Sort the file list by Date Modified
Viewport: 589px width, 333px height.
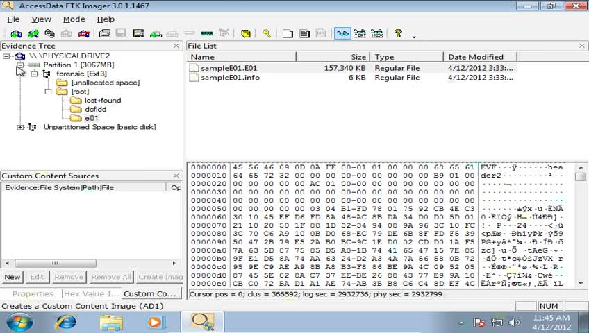(481, 57)
